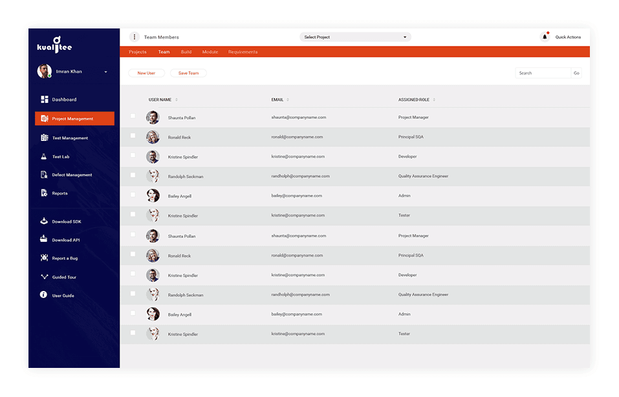Check the box for second Randolph Seckman row
Screen dimensions: 619x397
[x=133, y=294]
